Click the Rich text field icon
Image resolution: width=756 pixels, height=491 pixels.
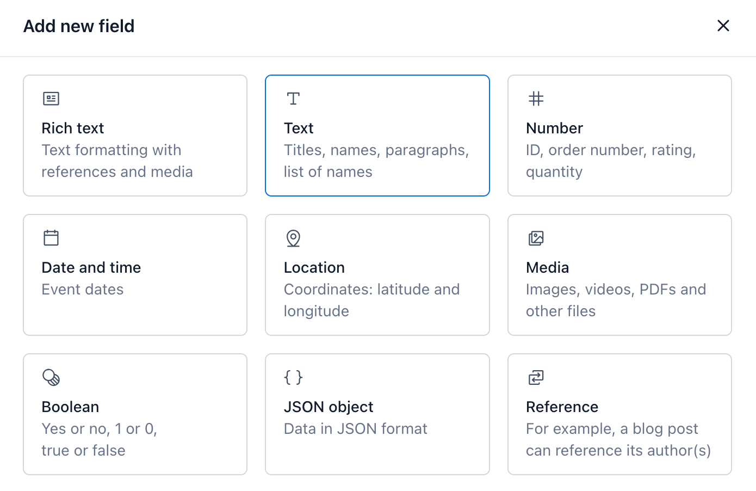point(51,99)
